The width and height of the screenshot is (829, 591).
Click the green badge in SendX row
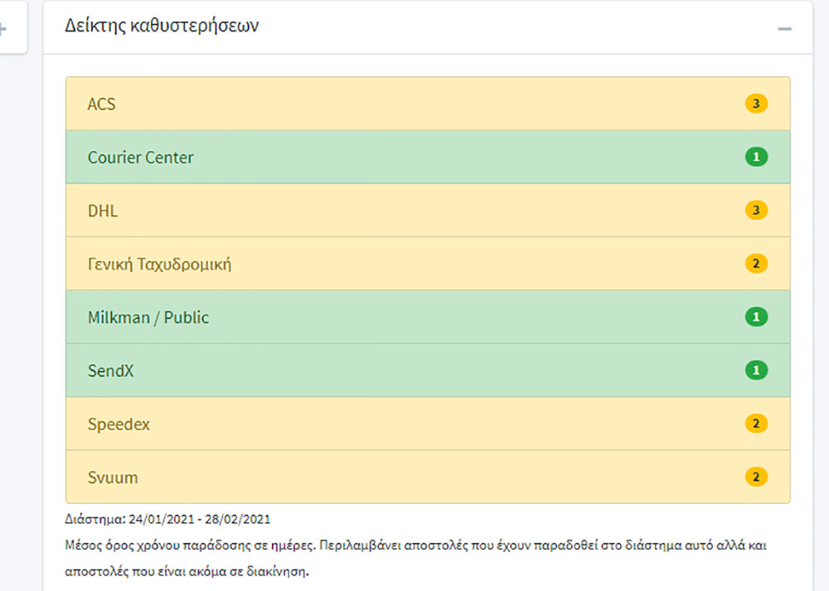pyautogui.click(x=756, y=371)
